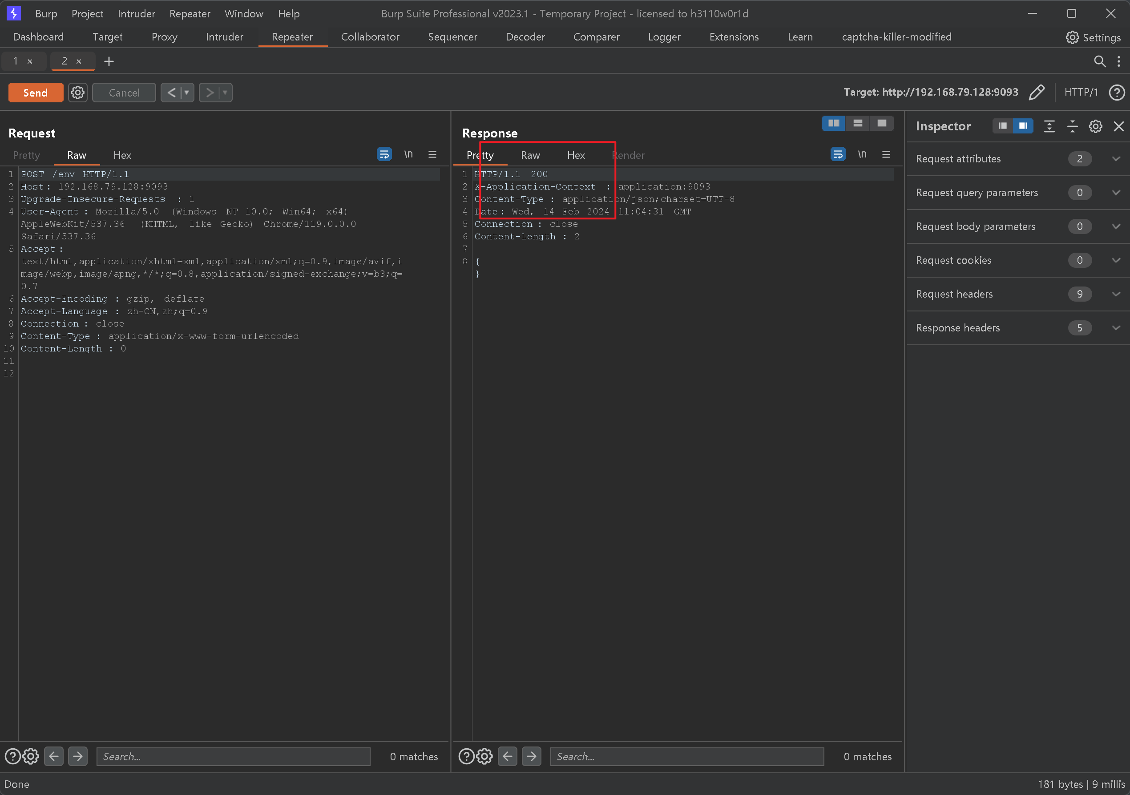
Task: Close the Inspector panel
Action: click(1119, 126)
